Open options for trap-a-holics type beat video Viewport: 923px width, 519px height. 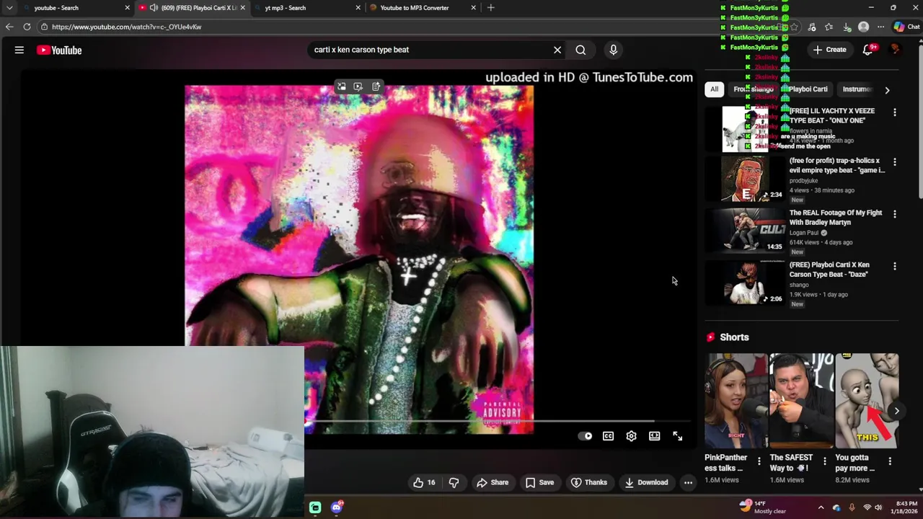tap(895, 162)
